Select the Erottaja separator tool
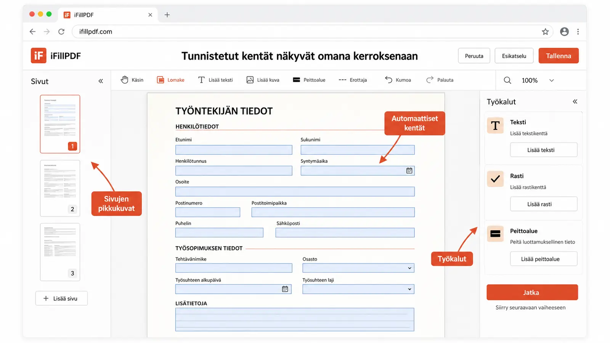 tap(353, 80)
